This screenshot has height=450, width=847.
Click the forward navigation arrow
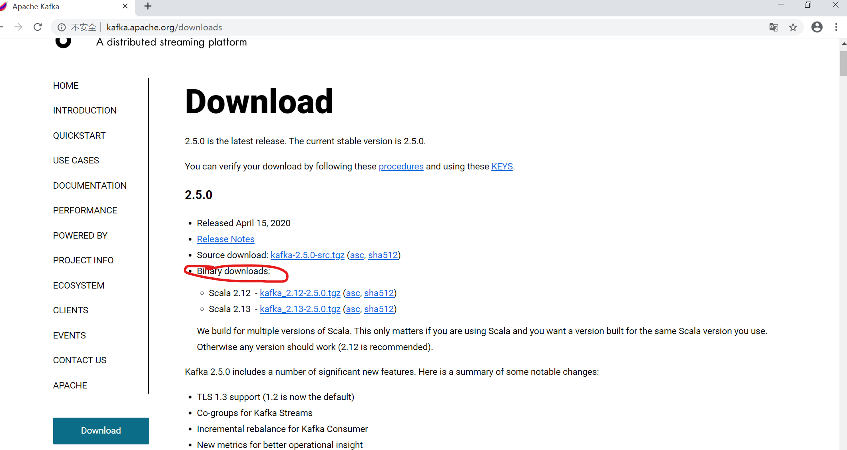18,27
